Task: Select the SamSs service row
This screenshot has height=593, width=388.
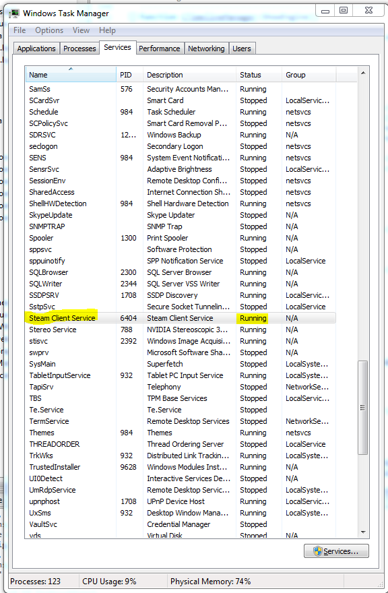Action: (x=181, y=89)
